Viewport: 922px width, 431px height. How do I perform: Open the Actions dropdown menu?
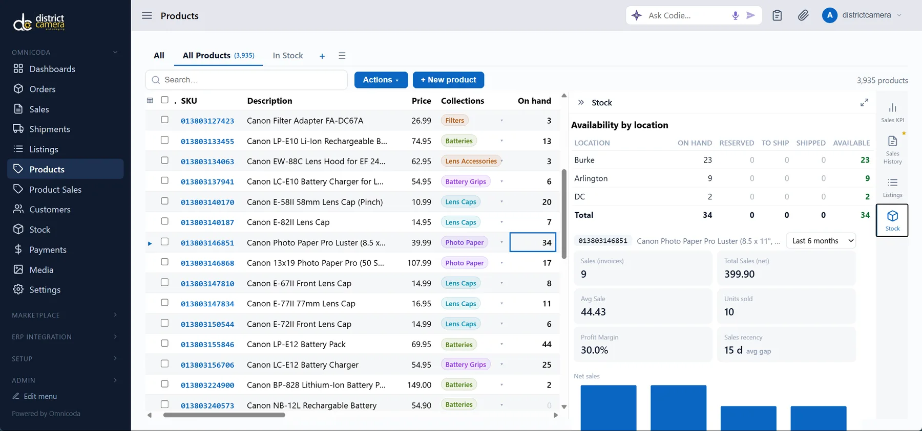381,80
